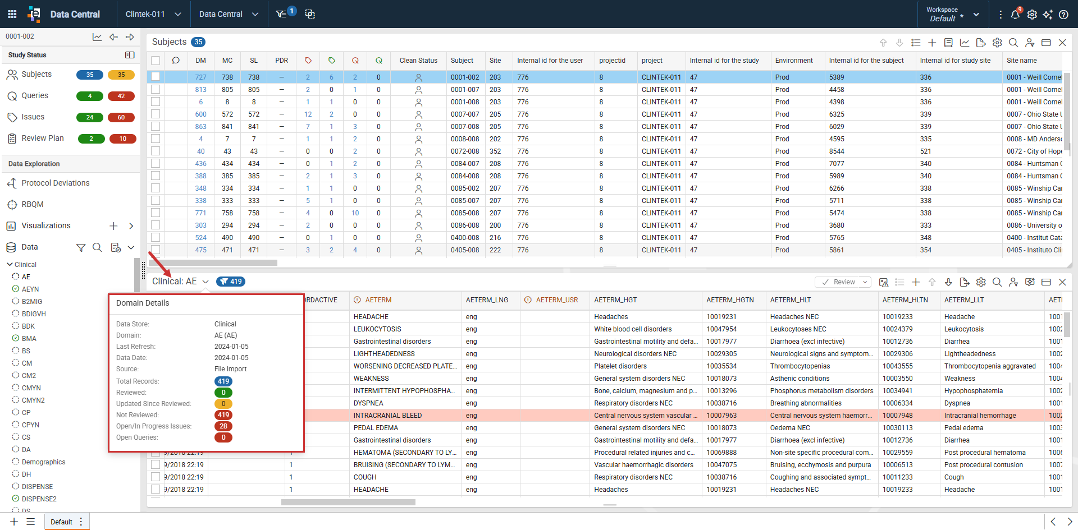1078x530 pixels.
Task: Toggle the Study Status panel layout icon
Action: [x=130, y=55]
